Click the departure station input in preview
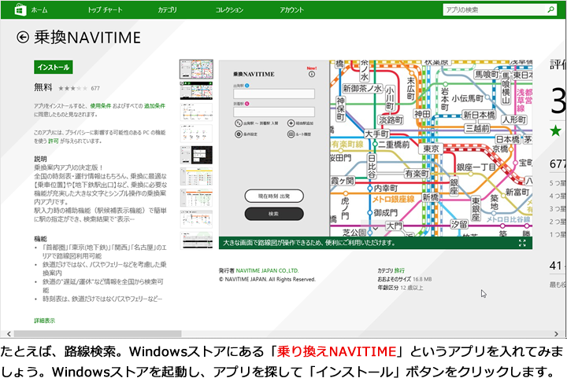 point(274,94)
